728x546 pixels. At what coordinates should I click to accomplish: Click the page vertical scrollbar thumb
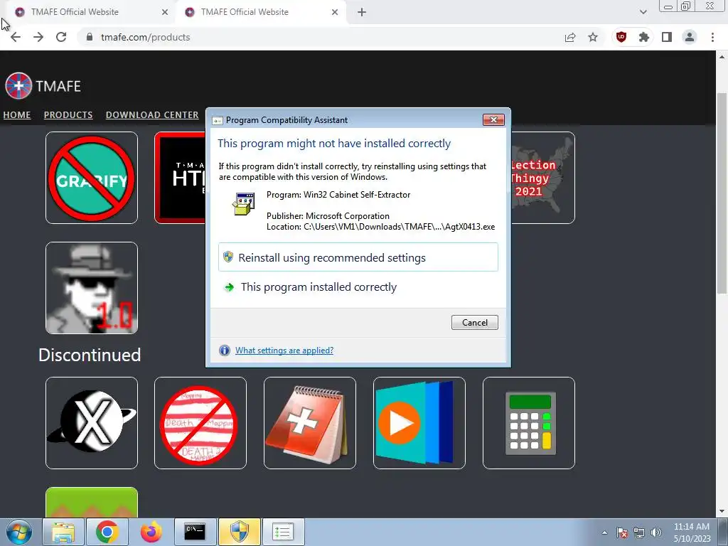pyautogui.click(x=722, y=193)
